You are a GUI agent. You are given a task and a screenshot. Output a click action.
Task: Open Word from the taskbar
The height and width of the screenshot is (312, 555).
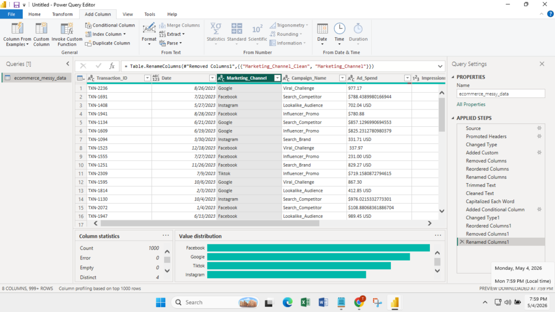pos(323,302)
